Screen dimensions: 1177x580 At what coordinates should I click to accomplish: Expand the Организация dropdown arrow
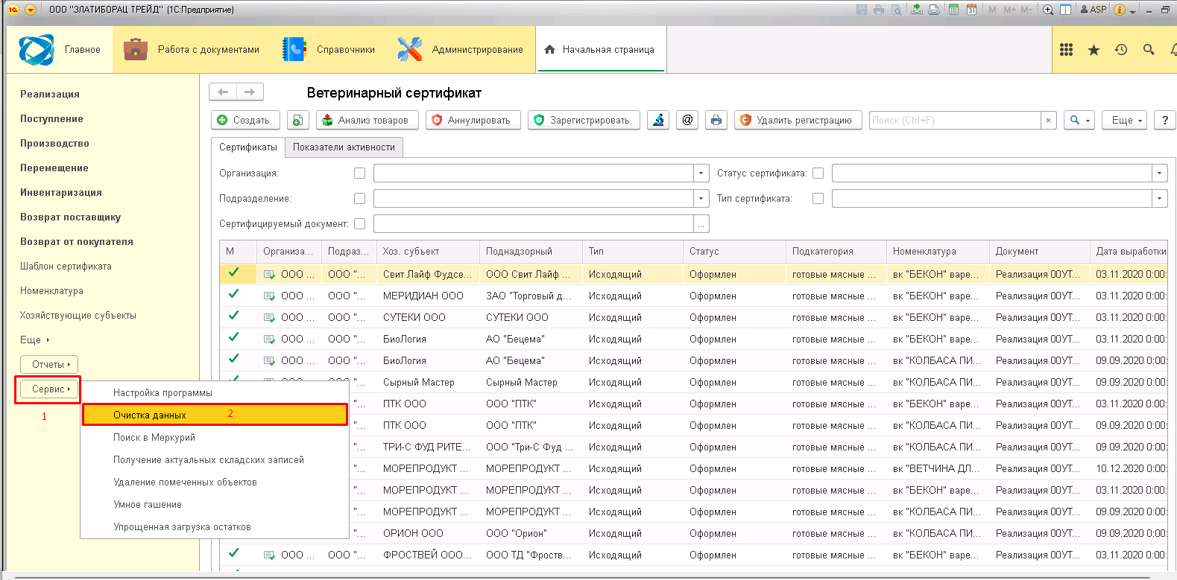[x=701, y=173]
